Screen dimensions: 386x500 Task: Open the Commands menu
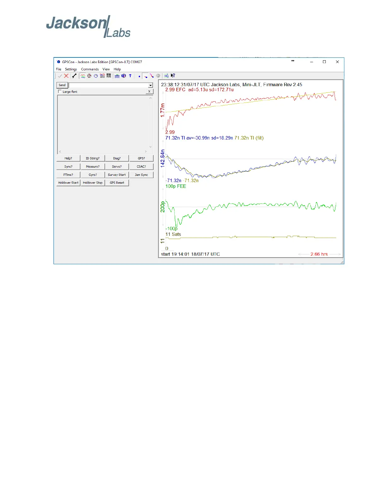(x=90, y=69)
